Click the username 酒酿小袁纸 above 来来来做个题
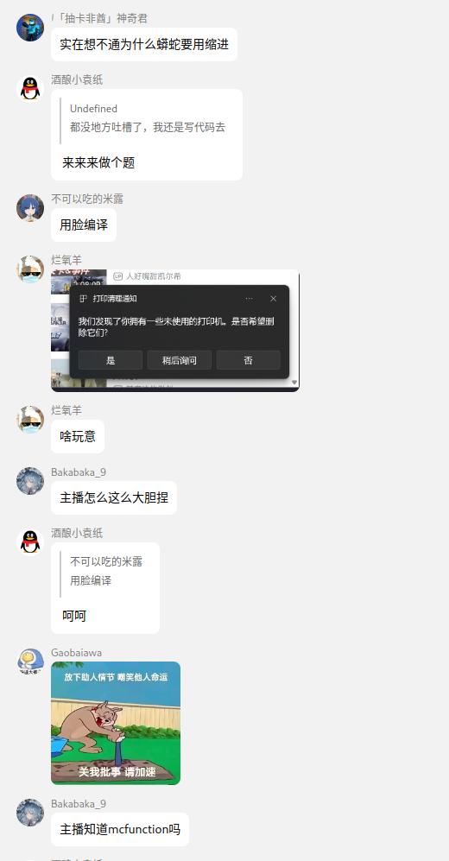The width and height of the screenshot is (449, 861). tap(77, 80)
